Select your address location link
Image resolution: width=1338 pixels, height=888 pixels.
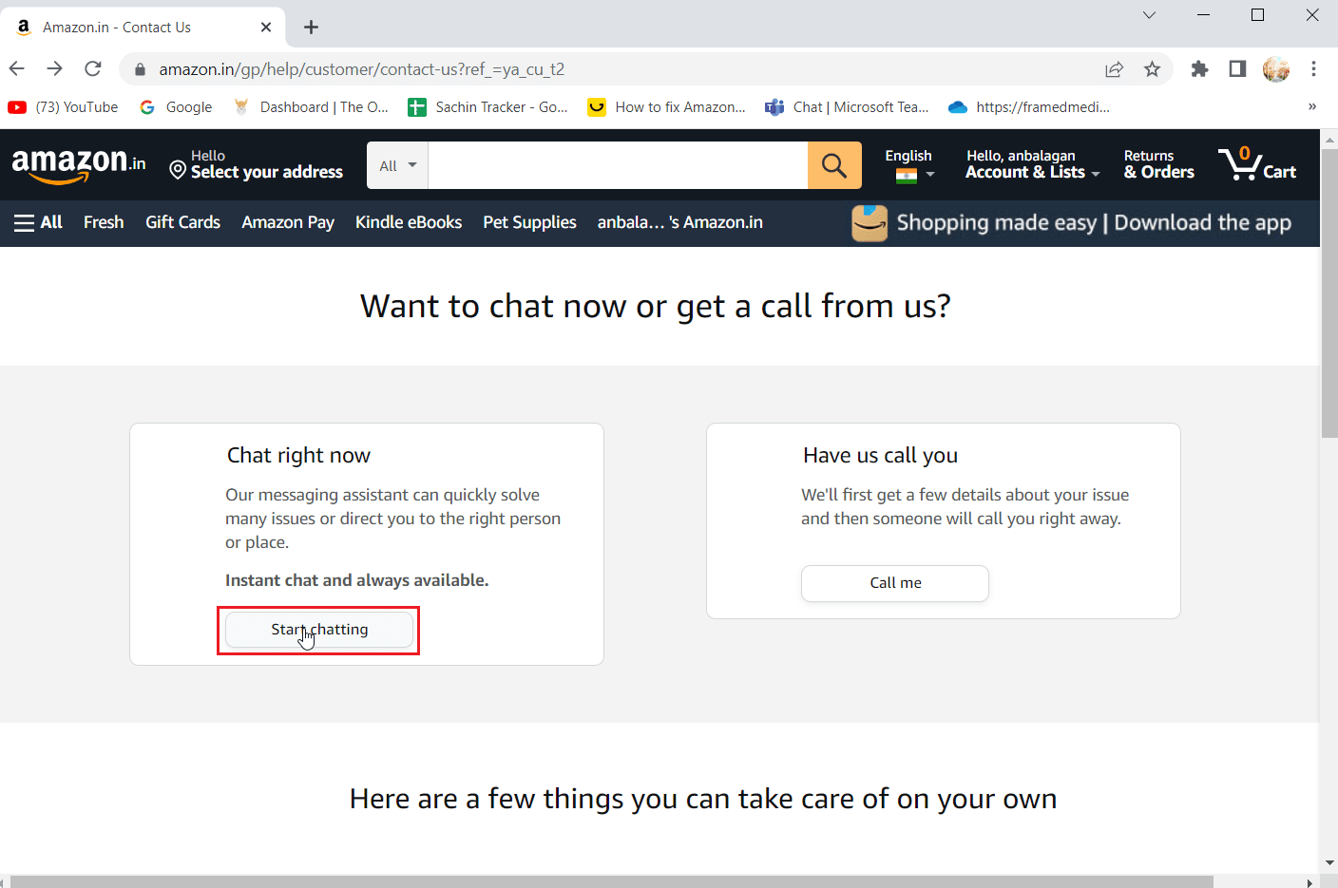256,164
